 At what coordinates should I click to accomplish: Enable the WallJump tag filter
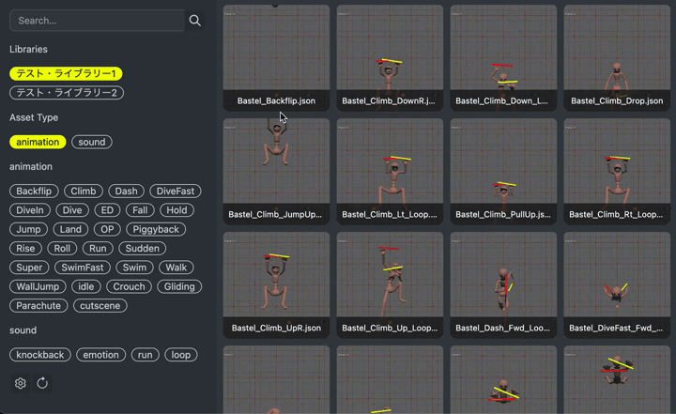[x=38, y=286]
